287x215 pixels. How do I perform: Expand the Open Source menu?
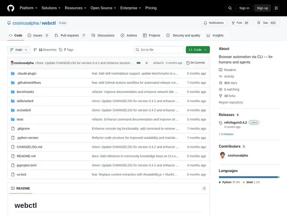tap(103, 8)
